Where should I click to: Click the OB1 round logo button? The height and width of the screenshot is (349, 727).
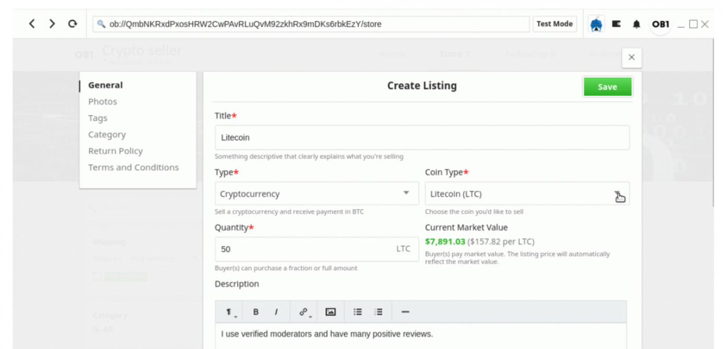660,24
